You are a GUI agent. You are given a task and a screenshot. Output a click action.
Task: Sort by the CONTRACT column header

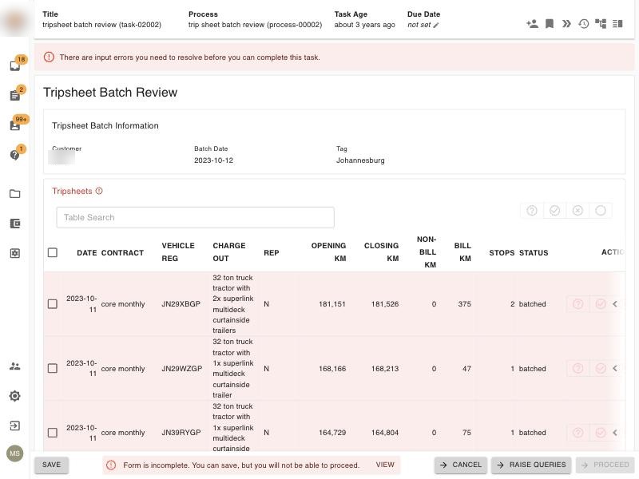(122, 253)
